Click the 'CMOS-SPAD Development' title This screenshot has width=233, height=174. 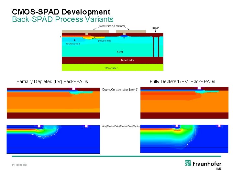point(61,12)
